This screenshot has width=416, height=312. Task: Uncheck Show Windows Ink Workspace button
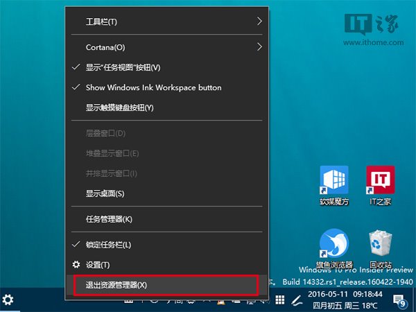pos(153,87)
